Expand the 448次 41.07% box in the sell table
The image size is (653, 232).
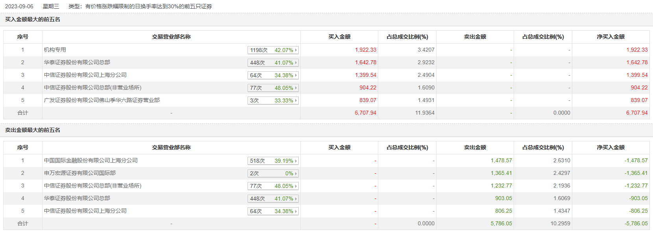coord(273,199)
